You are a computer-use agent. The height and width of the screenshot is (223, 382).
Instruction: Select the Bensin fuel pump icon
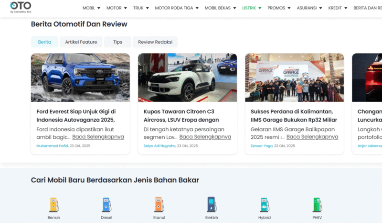coord(54,205)
